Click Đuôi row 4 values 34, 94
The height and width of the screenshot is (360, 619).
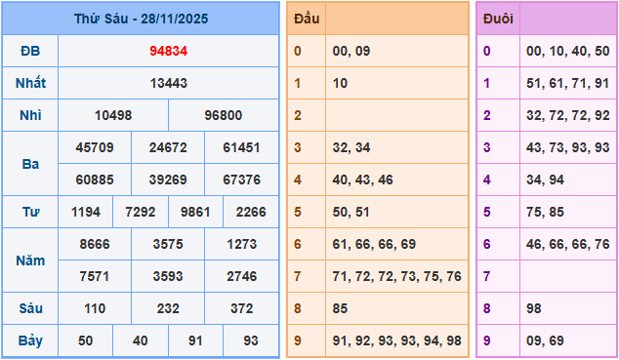(545, 180)
